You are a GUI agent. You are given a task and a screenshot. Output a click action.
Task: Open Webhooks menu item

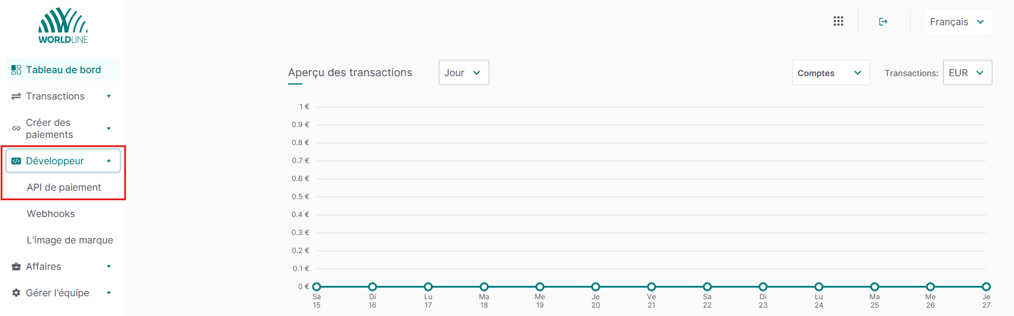[51, 214]
